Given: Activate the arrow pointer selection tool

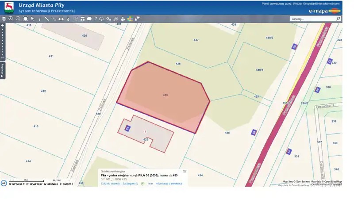Looking at the screenshot, I should [32, 19].
